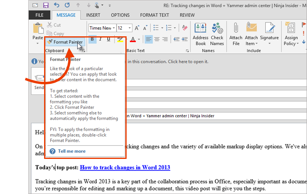The height and width of the screenshot is (194, 307).
Task: Toggle Italic formatting
Action: point(100,39)
